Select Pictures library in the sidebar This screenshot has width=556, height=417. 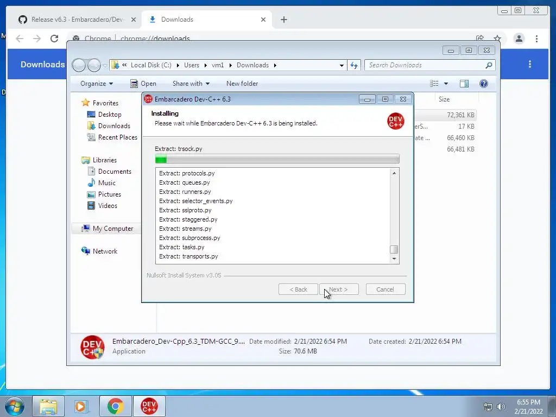coord(109,194)
